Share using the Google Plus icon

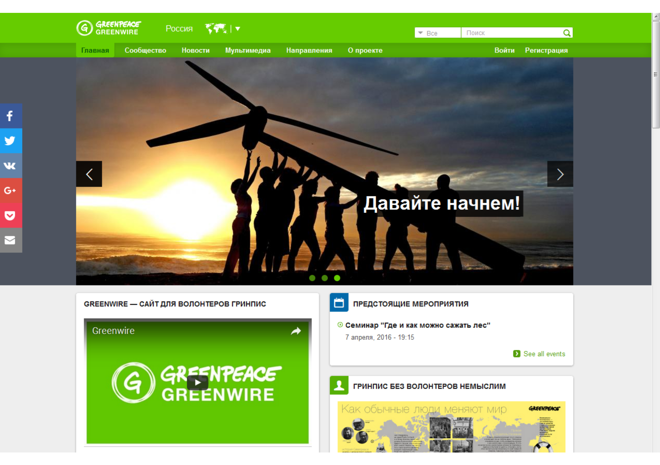(10, 190)
